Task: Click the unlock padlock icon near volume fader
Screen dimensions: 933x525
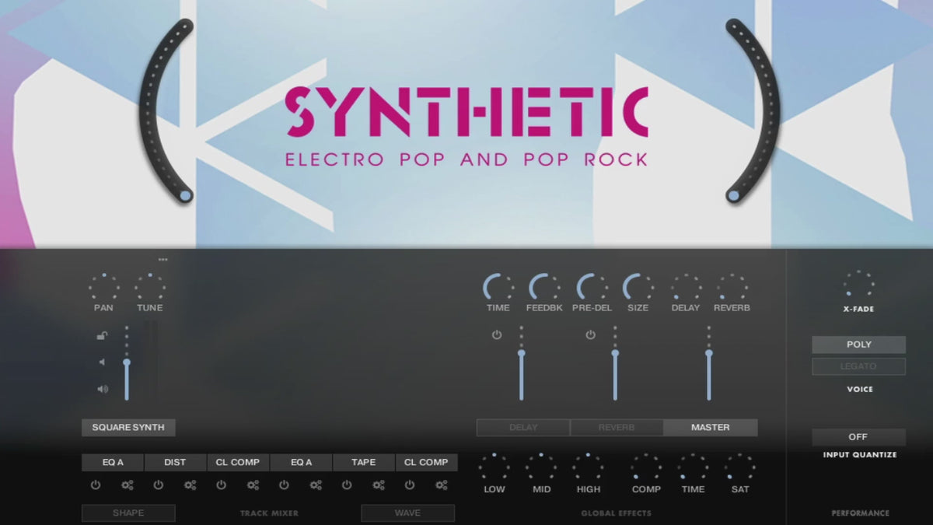Action: [x=103, y=336]
